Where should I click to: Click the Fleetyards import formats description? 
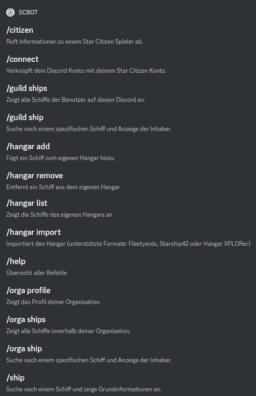tap(128, 244)
